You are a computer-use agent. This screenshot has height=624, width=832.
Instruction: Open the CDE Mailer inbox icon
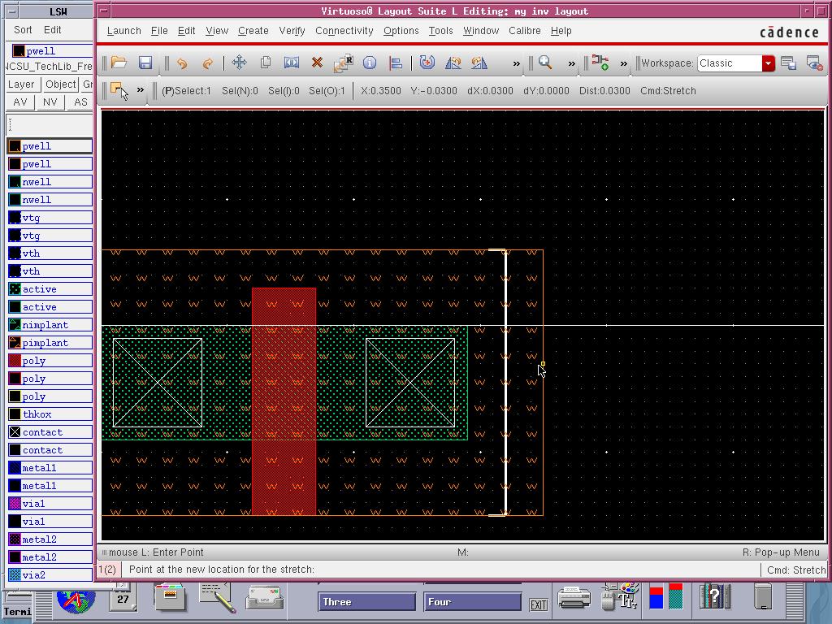tap(265, 598)
